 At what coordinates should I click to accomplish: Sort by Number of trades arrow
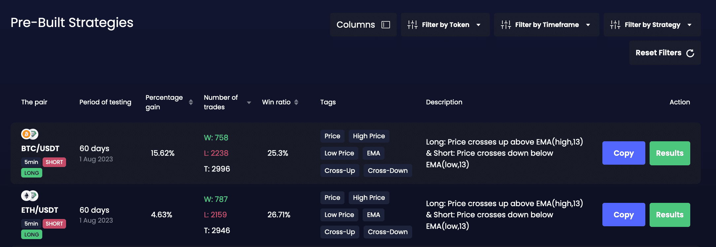249,103
